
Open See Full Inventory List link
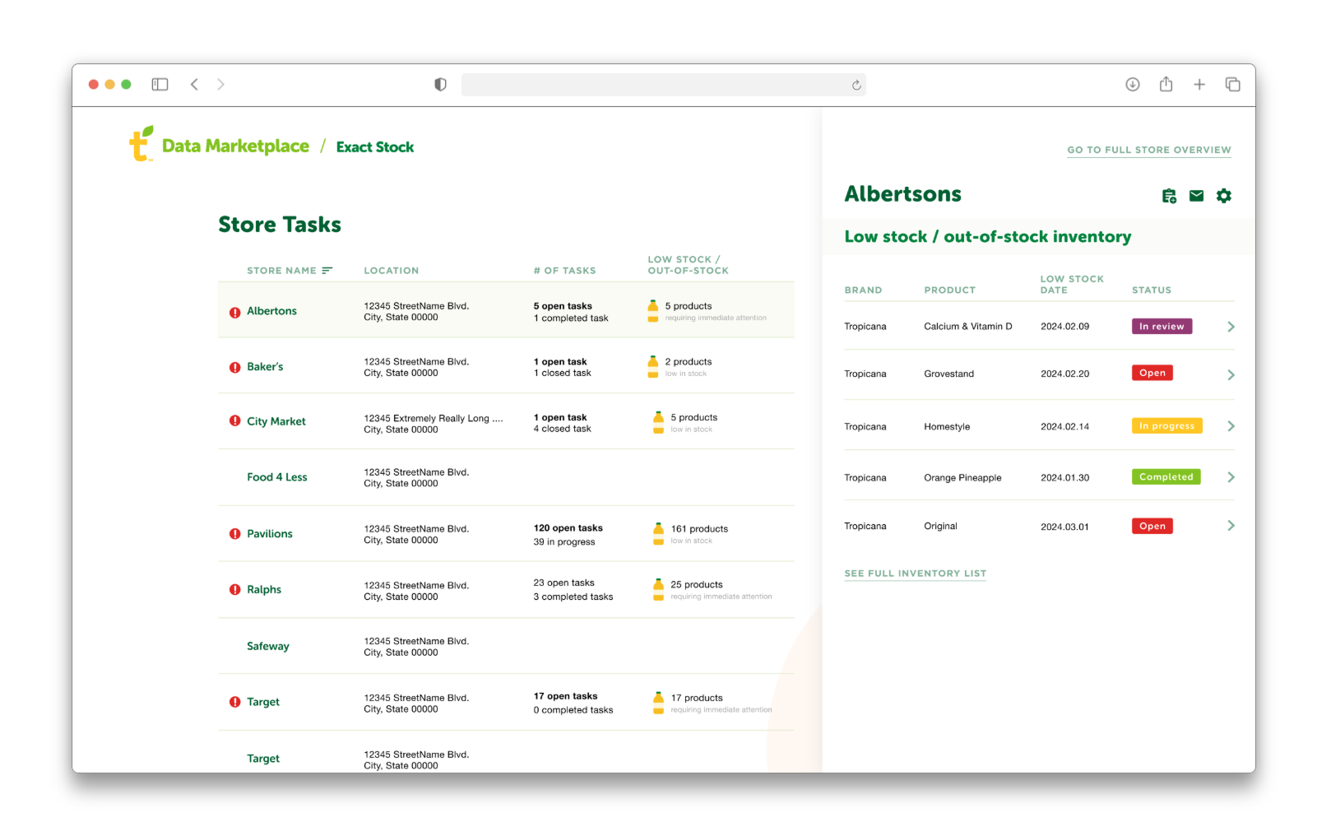point(915,574)
